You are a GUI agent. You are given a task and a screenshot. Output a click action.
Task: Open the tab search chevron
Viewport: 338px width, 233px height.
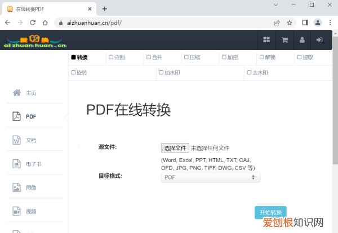(275, 5)
